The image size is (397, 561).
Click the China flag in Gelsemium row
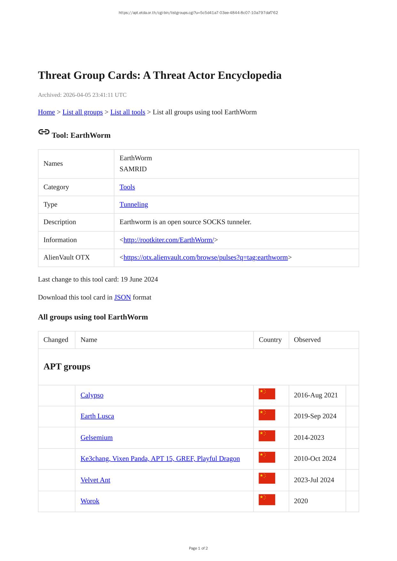pos(267,436)
